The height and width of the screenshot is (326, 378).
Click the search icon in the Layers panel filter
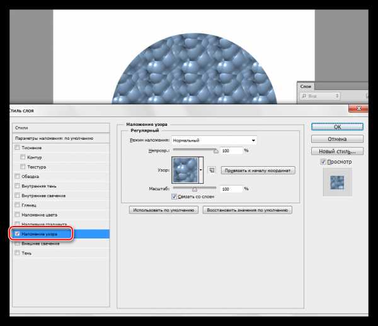(306, 96)
